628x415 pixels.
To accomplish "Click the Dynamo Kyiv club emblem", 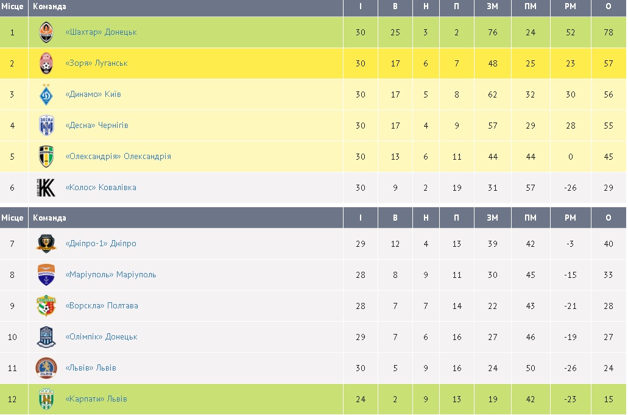I will [46, 94].
